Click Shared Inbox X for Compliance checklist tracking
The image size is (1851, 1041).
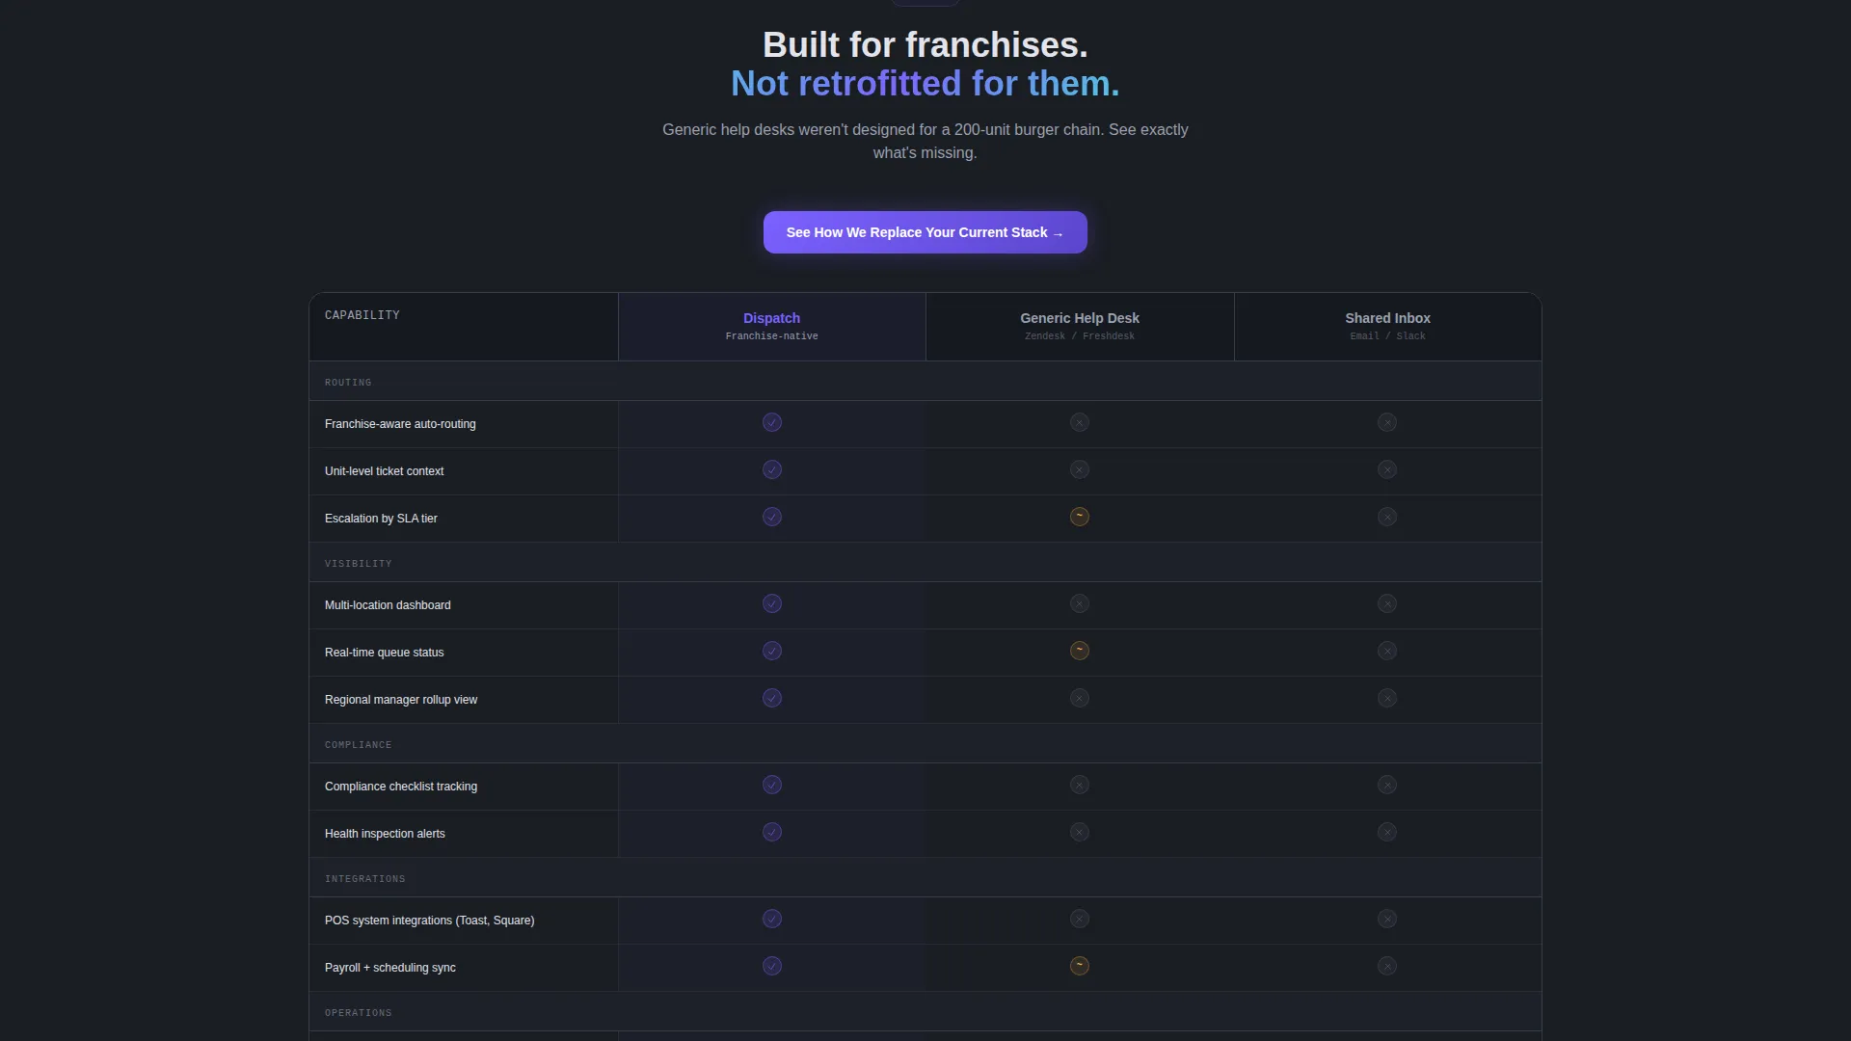pyautogui.click(x=1387, y=785)
